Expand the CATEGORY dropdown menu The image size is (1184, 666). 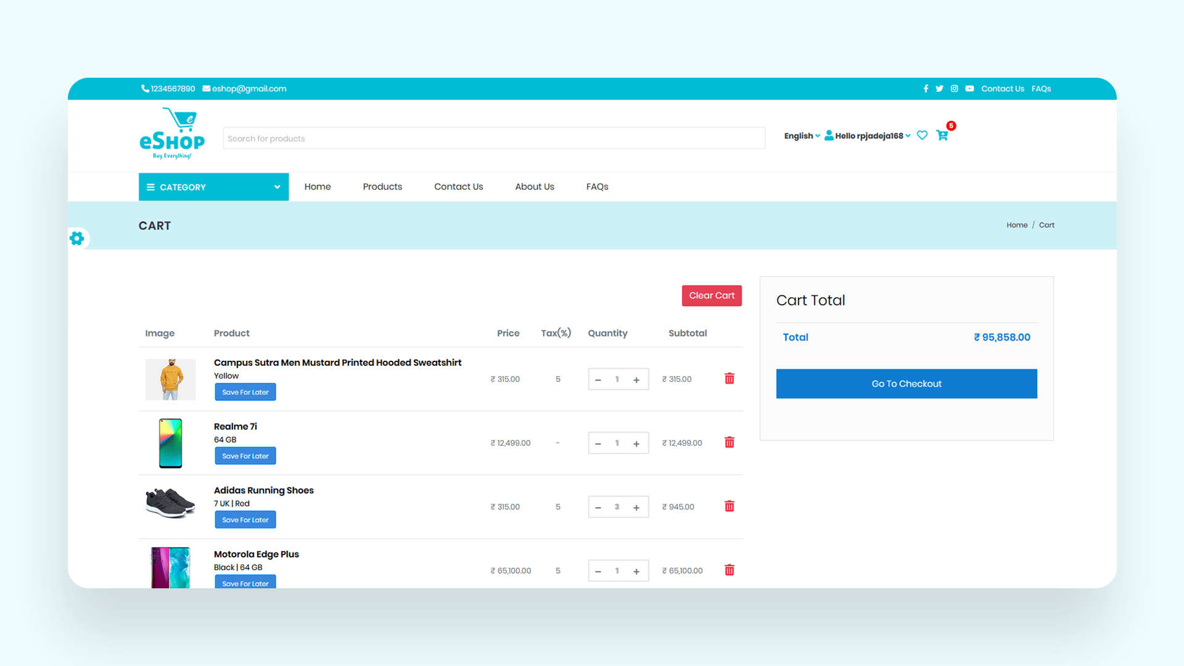click(x=213, y=187)
